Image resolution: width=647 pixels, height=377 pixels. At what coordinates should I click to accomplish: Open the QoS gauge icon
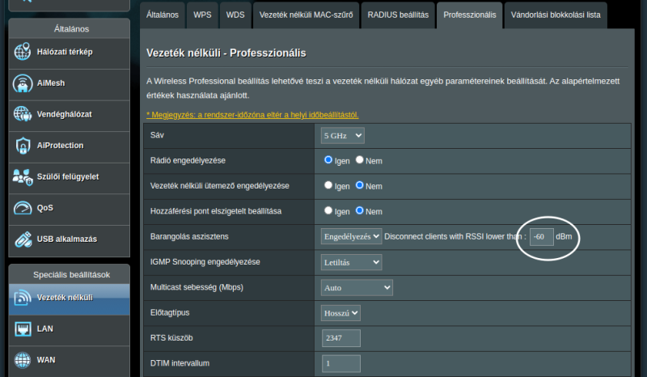coord(23,208)
